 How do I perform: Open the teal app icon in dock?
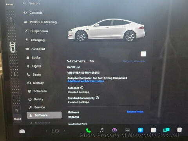166,130
